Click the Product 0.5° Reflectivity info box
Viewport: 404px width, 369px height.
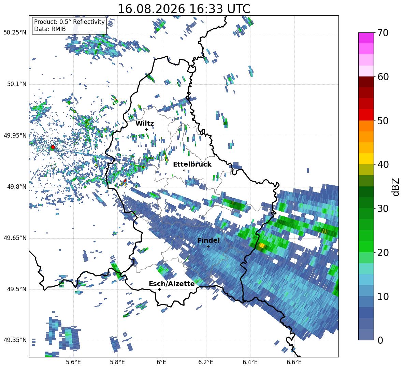pos(69,25)
